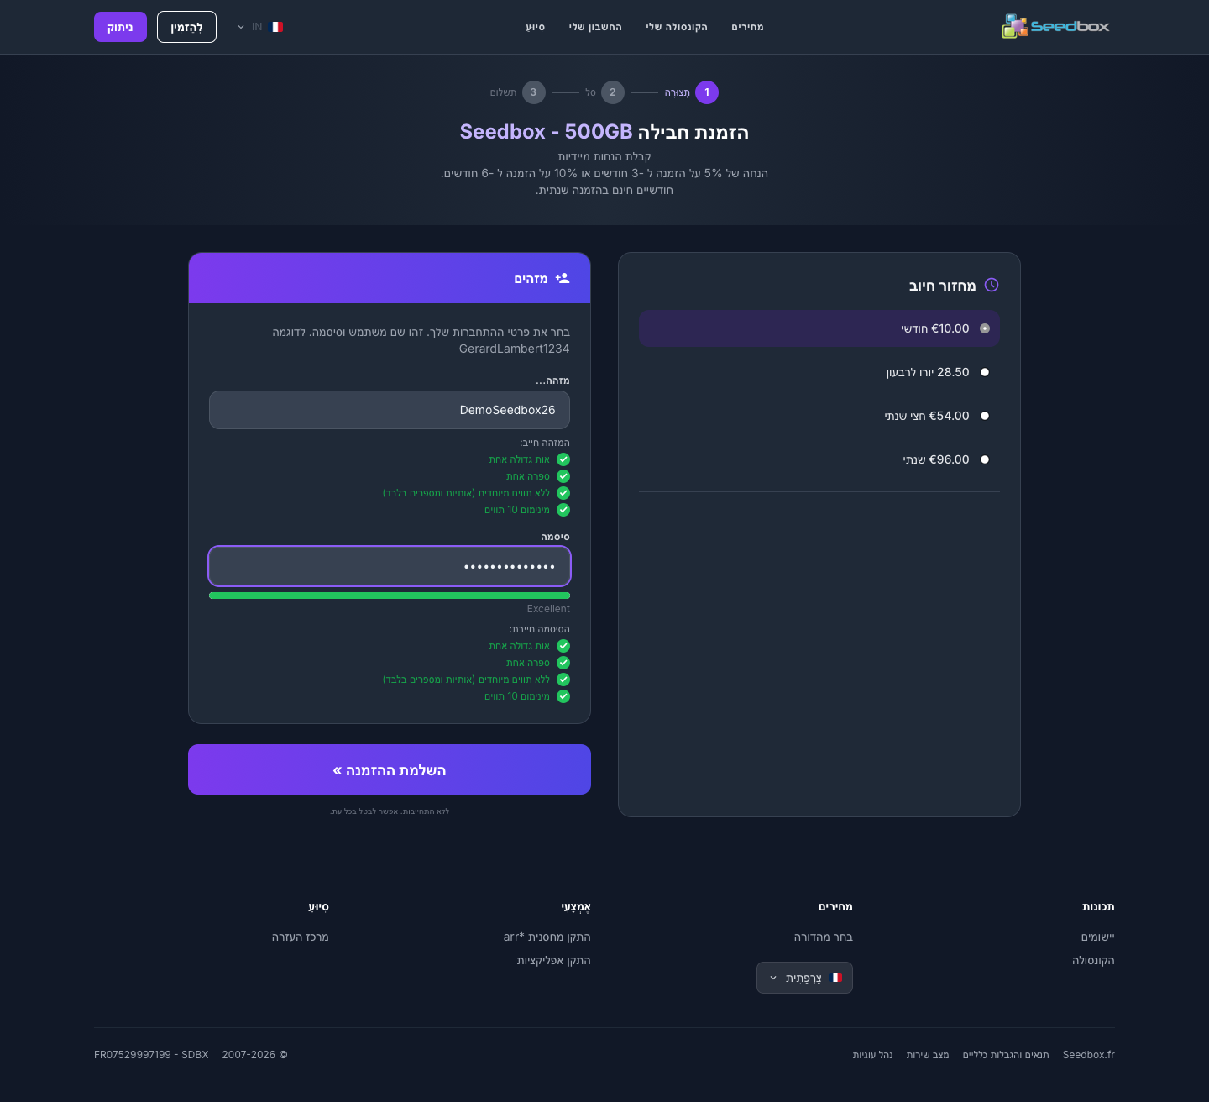
Task: Open סיוע in the header navigation
Action: pos(536,27)
